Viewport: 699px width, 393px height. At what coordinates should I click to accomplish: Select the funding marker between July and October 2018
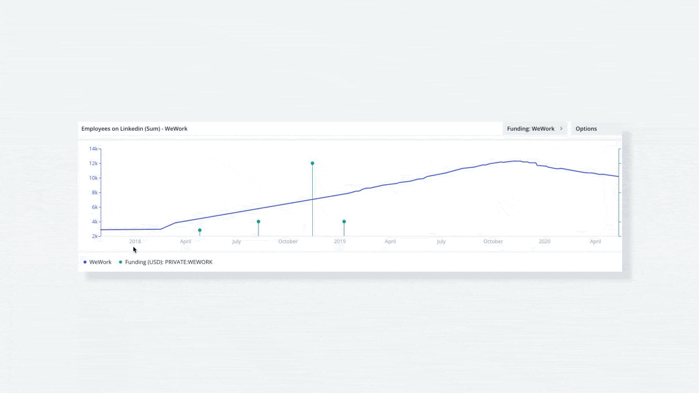(x=258, y=222)
